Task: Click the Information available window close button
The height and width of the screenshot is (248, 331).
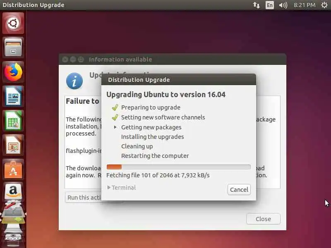Action: [65, 60]
